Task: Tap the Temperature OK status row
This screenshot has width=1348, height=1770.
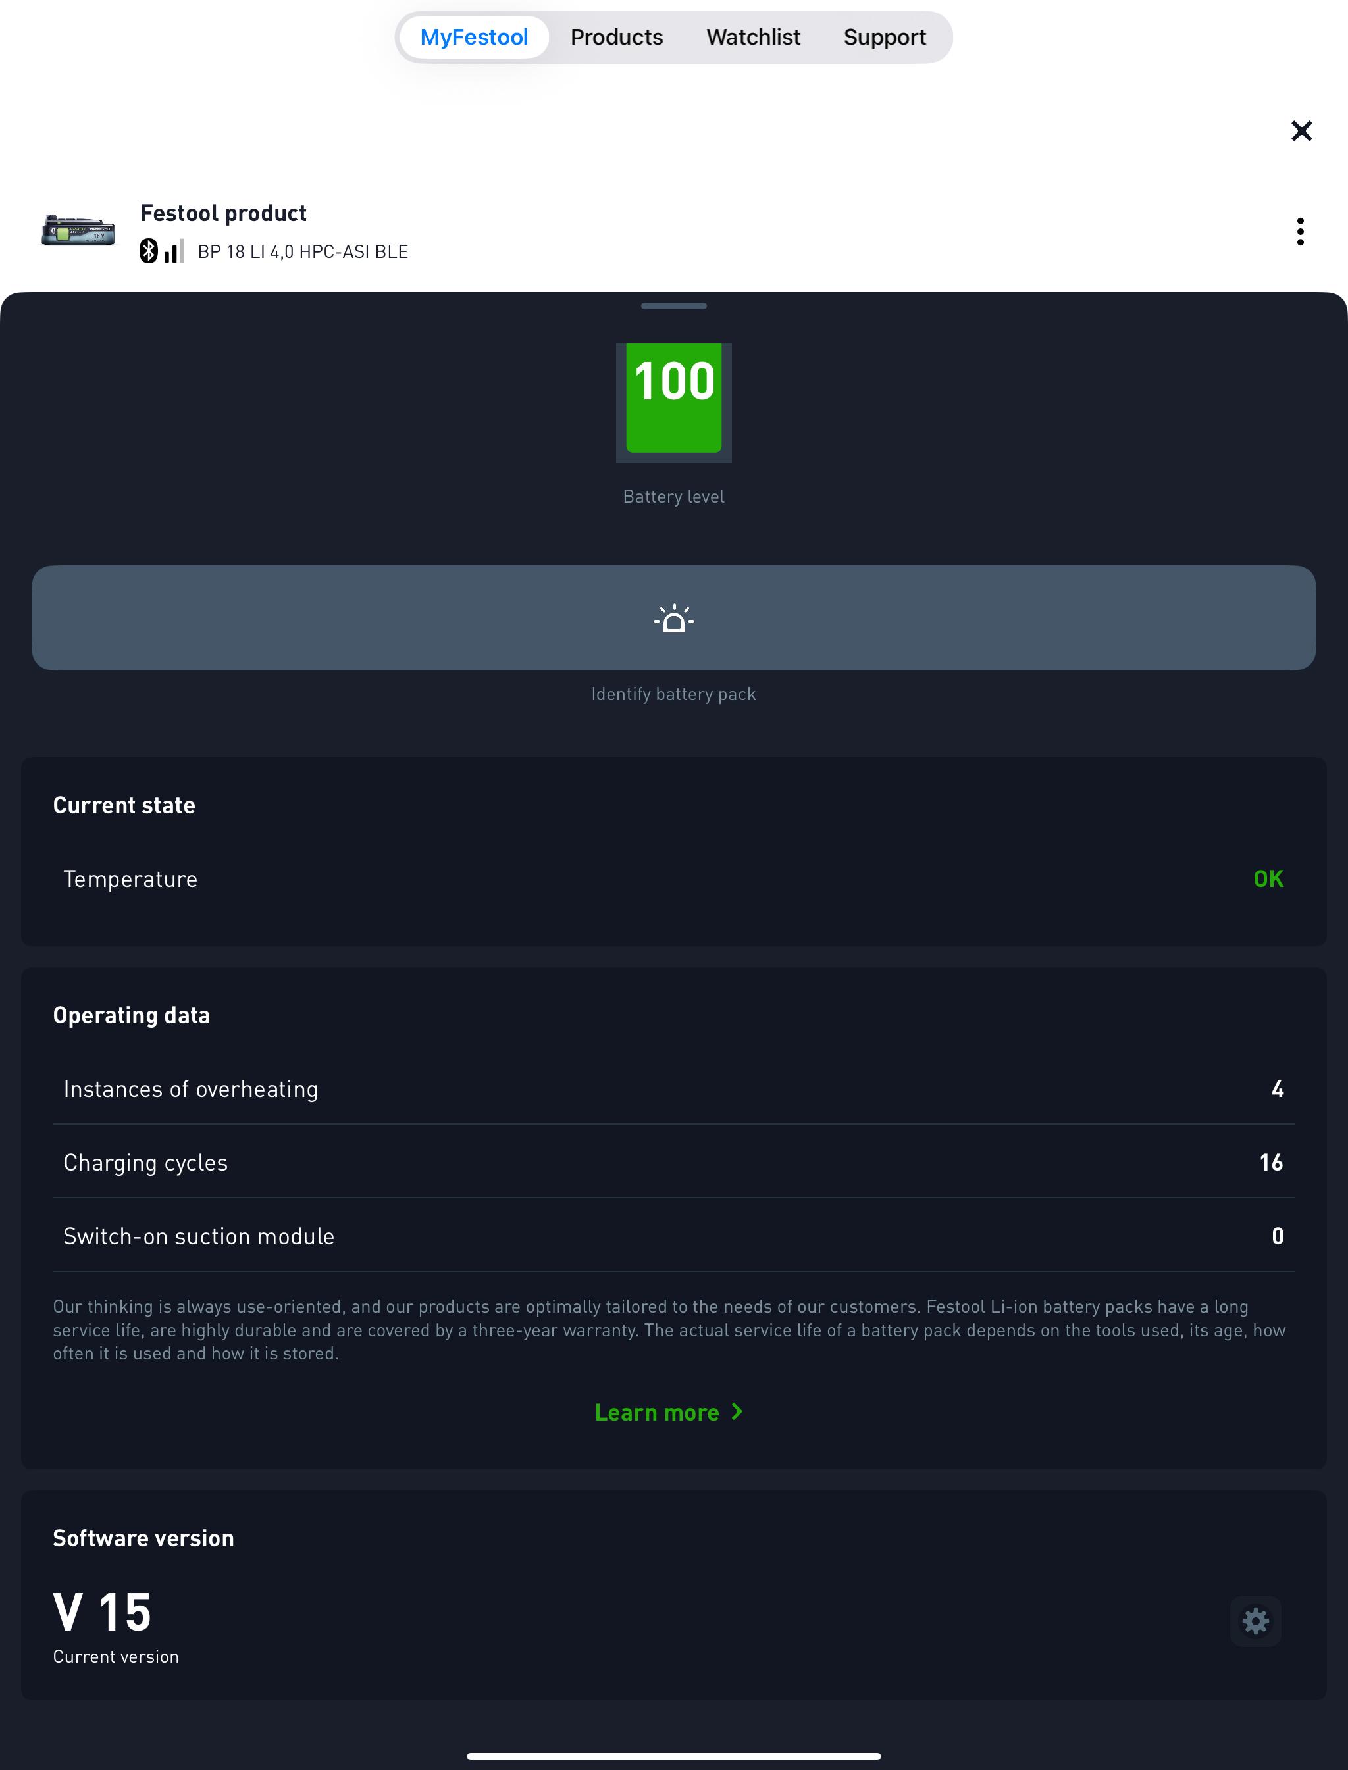Action: click(x=673, y=878)
